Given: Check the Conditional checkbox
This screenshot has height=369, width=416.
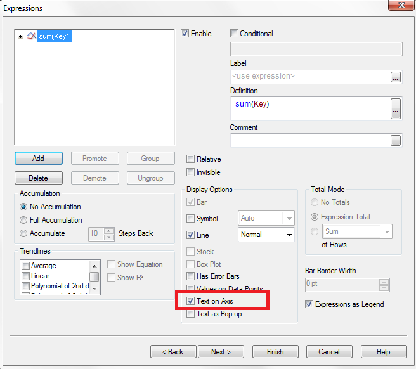Looking at the screenshot, I should (x=234, y=34).
